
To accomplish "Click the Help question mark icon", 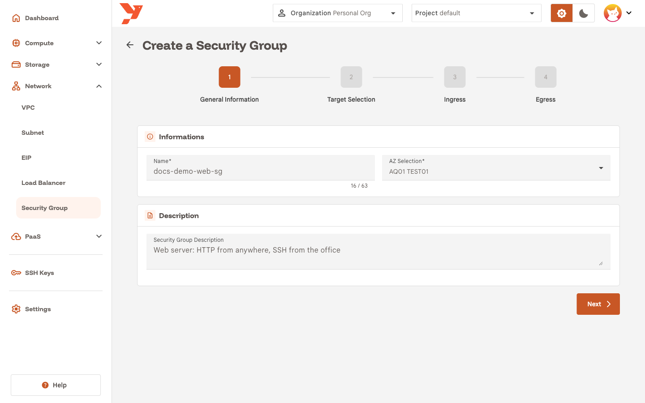I will tap(45, 385).
